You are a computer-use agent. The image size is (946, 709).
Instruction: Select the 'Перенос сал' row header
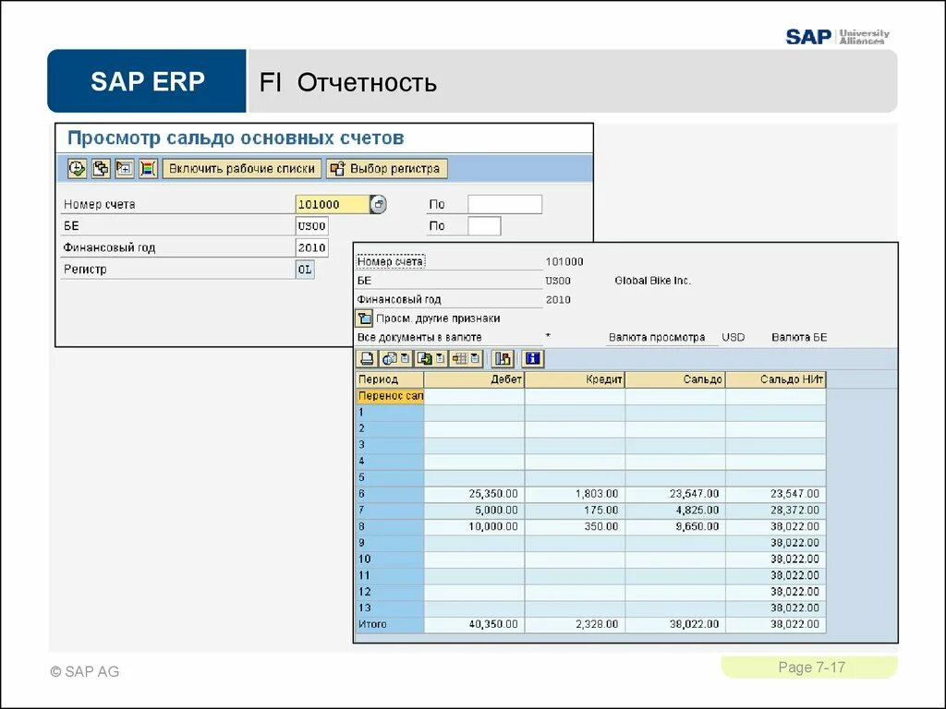click(390, 396)
